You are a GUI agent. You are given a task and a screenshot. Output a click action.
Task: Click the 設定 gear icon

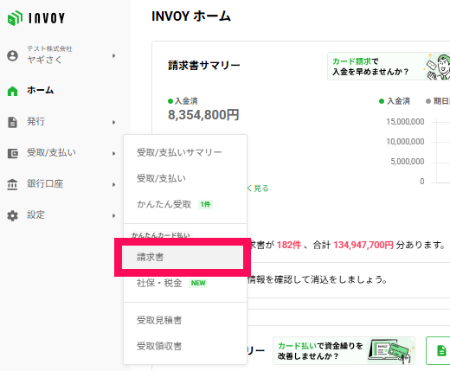[12, 215]
